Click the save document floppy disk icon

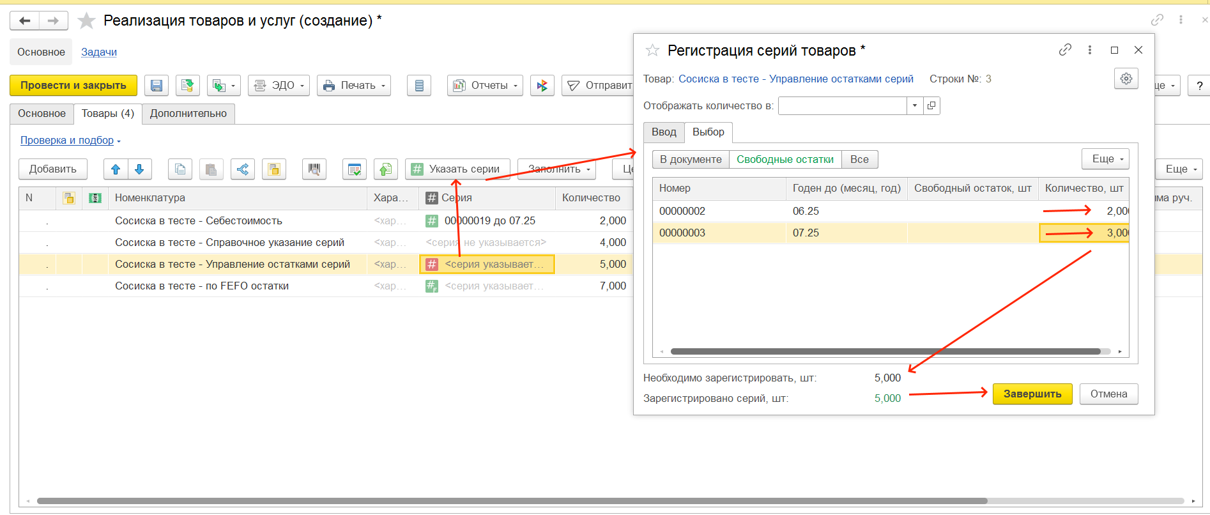(157, 86)
